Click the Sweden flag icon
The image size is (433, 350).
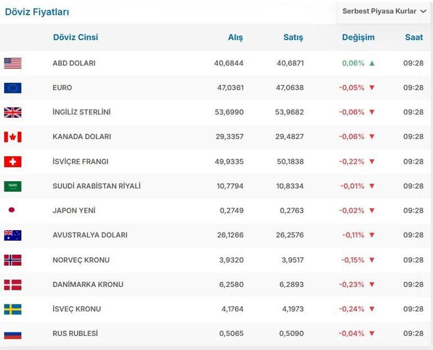pos(13,309)
